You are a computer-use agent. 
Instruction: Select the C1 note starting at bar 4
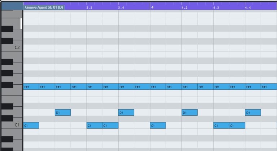(x=158, y=125)
